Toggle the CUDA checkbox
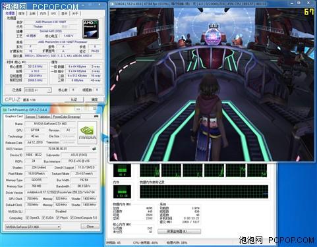 click(43, 218)
